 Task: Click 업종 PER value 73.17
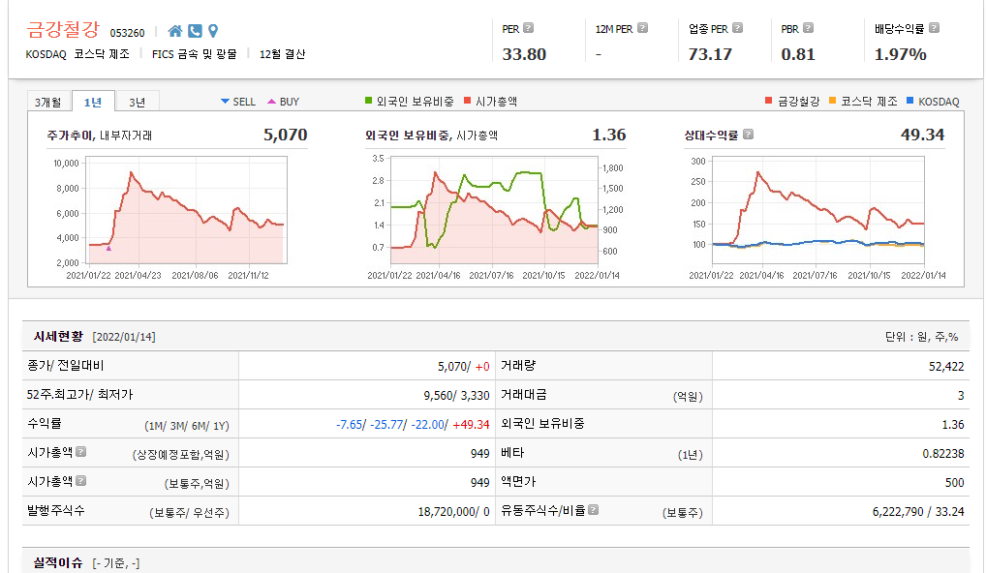click(710, 54)
